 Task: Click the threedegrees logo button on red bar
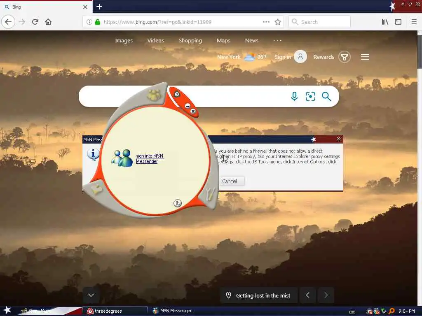point(177,94)
